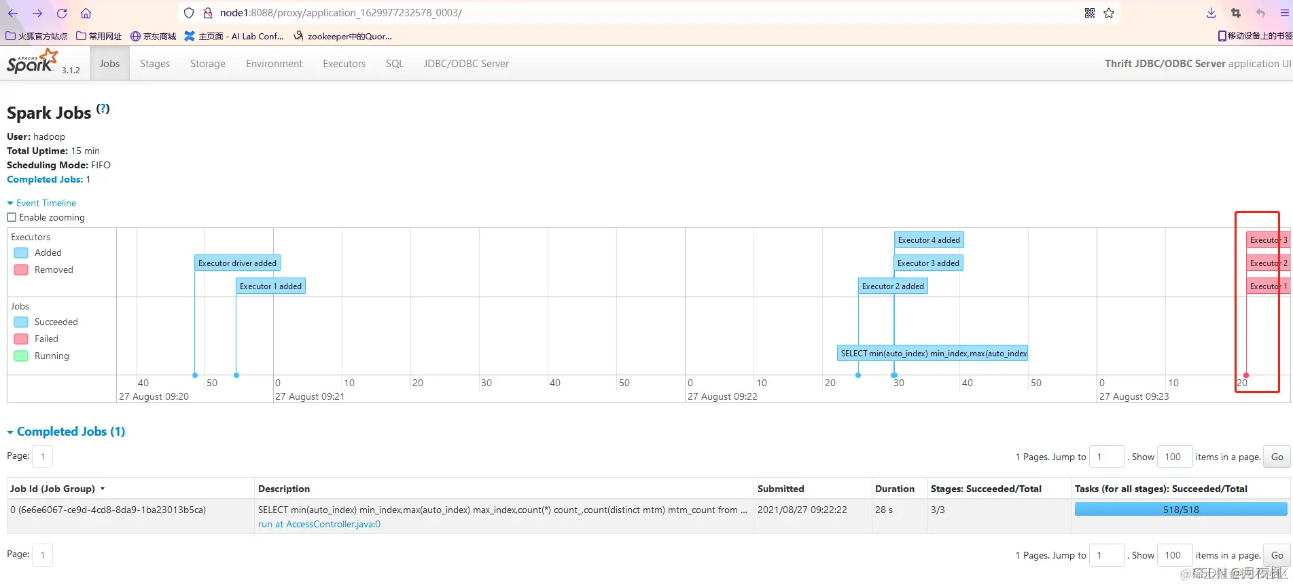Screen dimensions: 1293x585
Task: Click the bottom Page 1 button
Action: [x=42, y=555]
